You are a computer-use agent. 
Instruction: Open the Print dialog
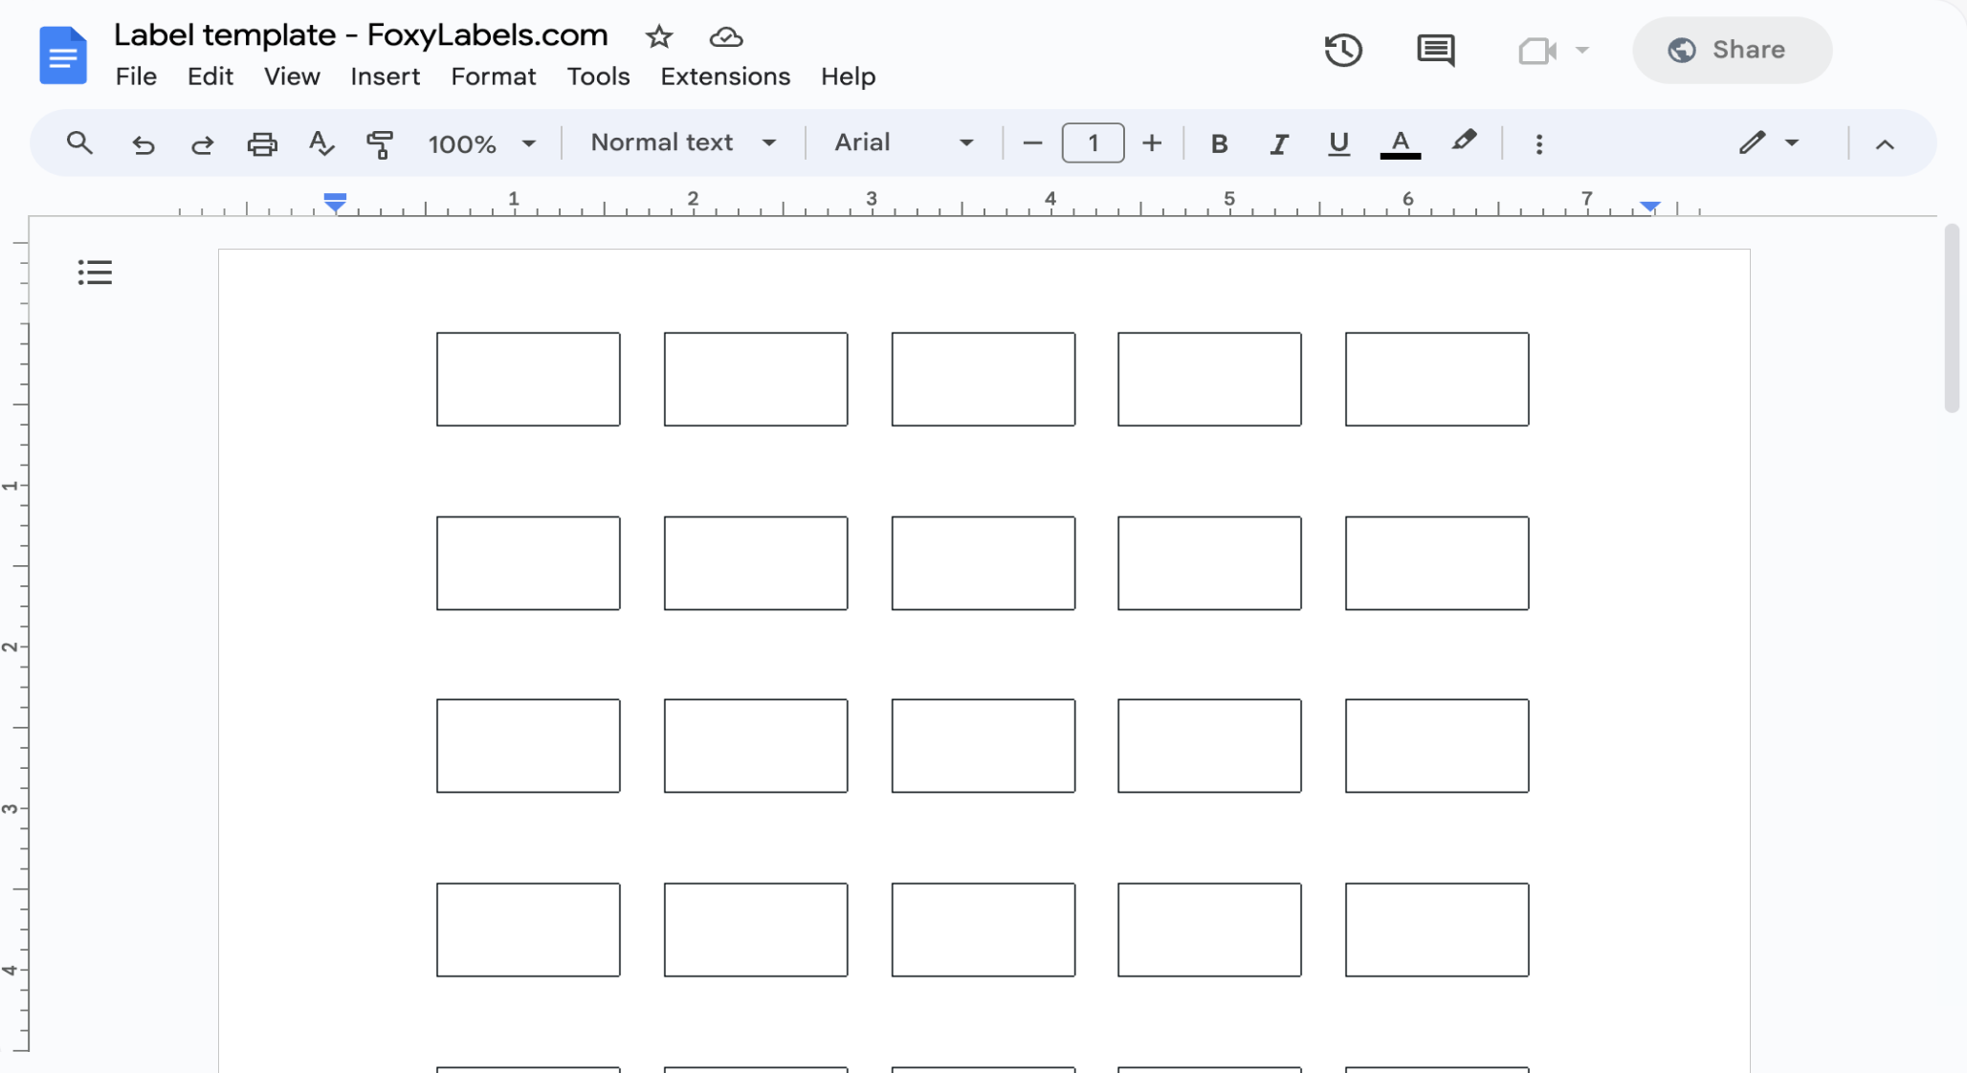262,143
